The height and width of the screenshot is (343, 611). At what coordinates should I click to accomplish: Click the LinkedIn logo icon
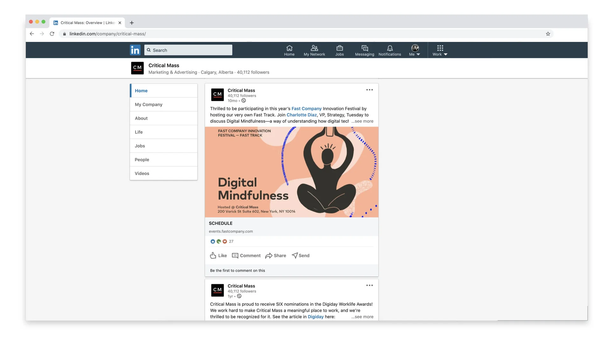click(x=135, y=50)
